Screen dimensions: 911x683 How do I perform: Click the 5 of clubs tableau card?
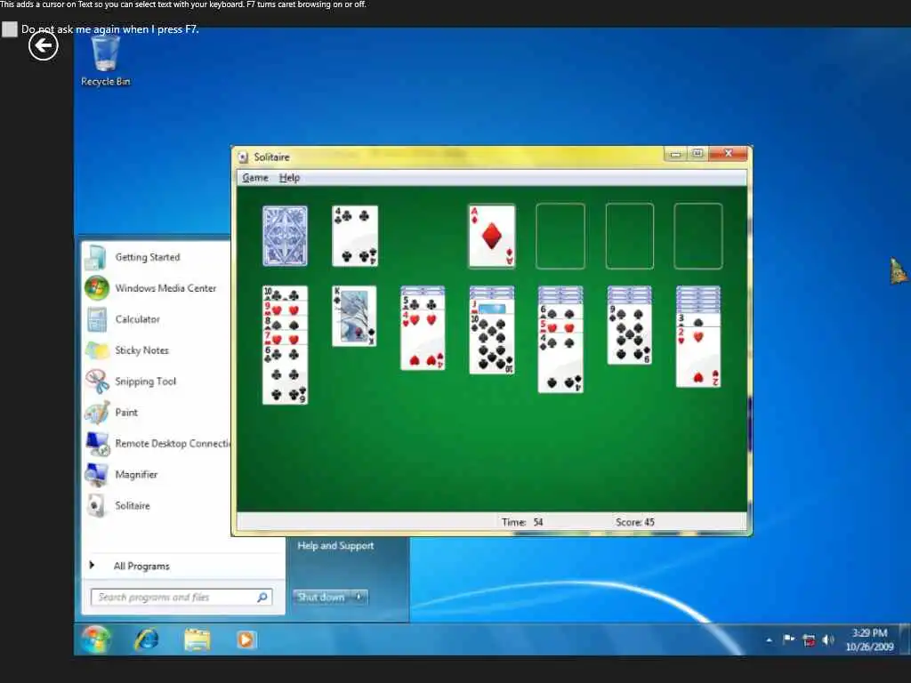coord(423,303)
